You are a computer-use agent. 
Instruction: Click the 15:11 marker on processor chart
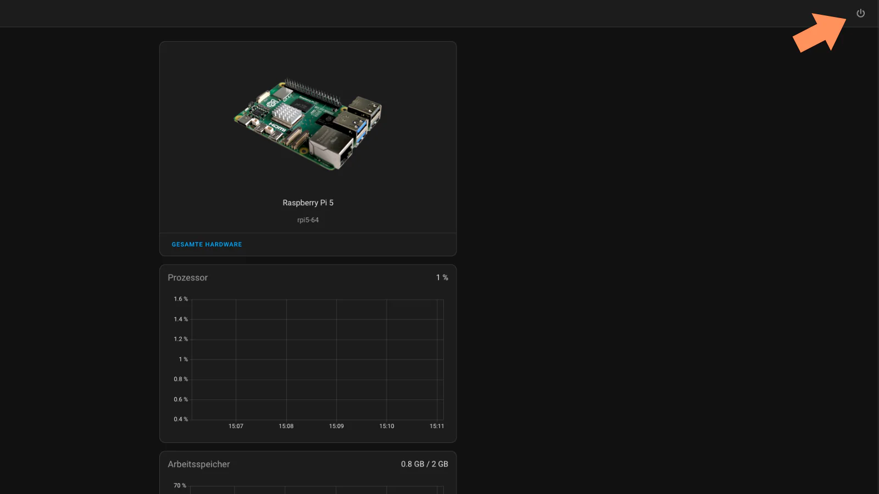click(x=437, y=426)
